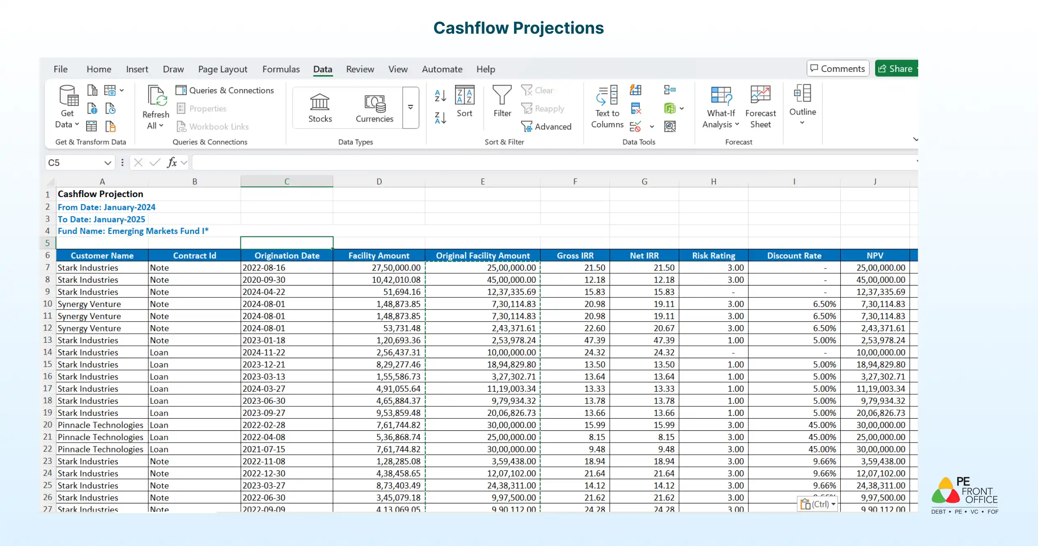Click inside the formula bar
Screen dimensions: 1038x546
554,163
